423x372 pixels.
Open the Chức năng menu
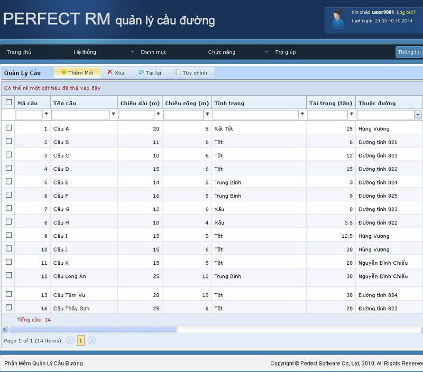(222, 52)
